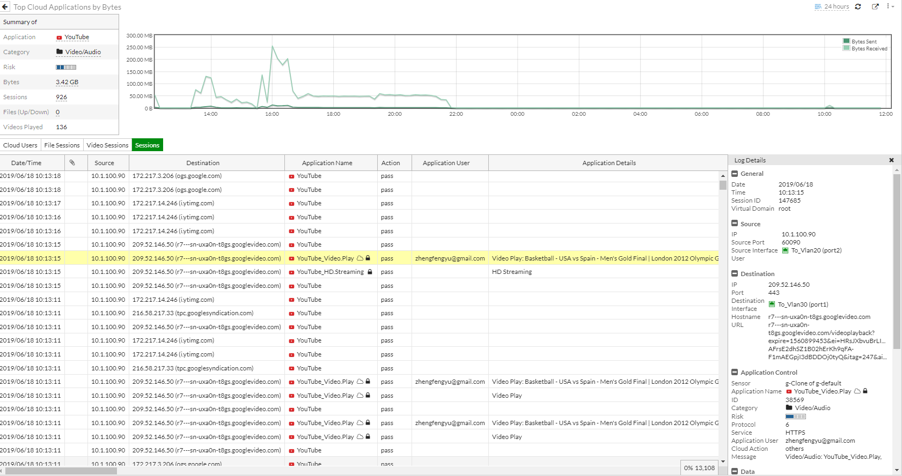Refresh the chart data
Viewport: 902px width, 476px height.
click(858, 7)
